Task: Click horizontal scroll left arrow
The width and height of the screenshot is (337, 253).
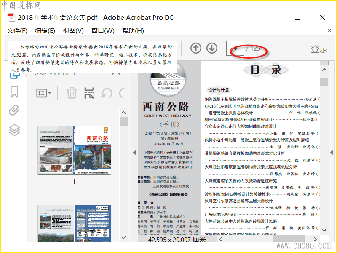Action: click(220, 239)
